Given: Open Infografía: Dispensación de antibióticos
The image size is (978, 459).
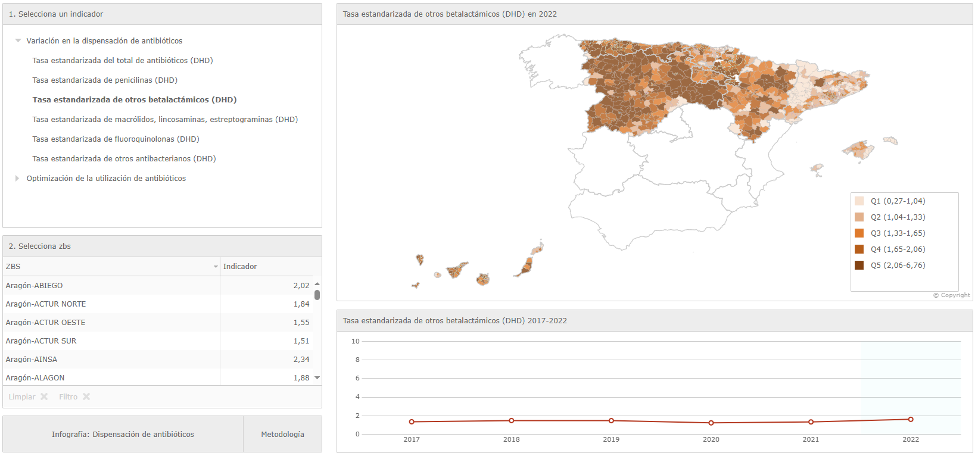Looking at the screenshot, I should (x=123, y=434).
